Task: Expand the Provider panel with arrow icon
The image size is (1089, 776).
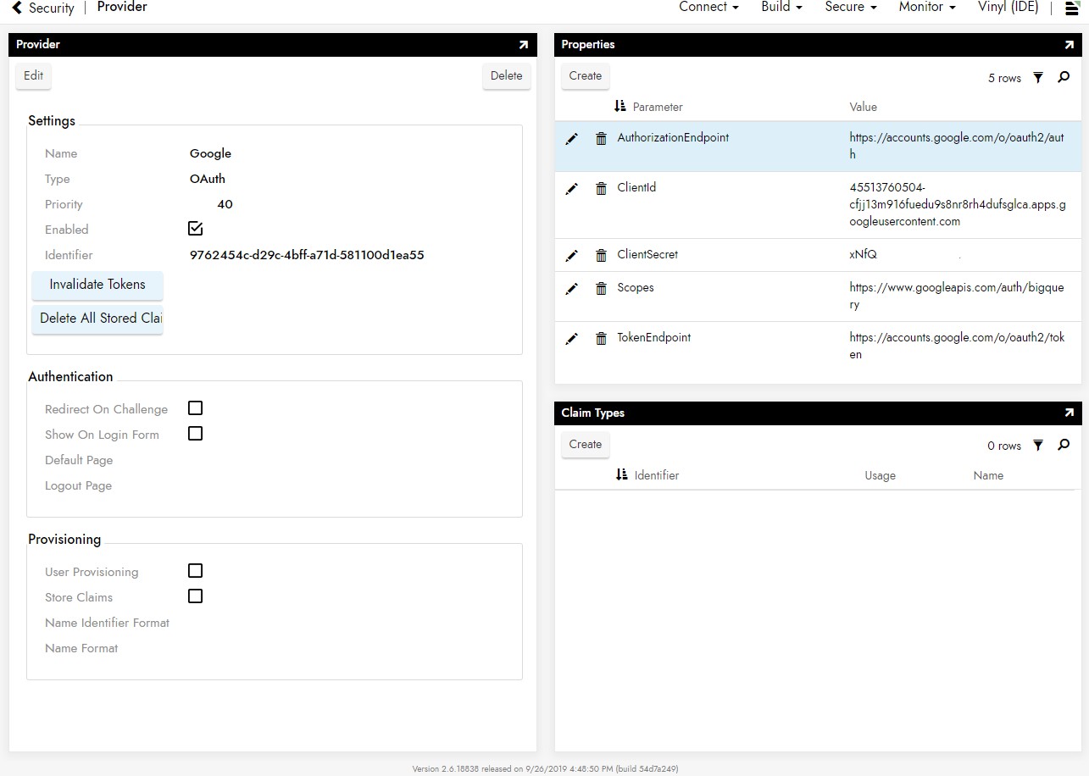Action: coord(523,45)
